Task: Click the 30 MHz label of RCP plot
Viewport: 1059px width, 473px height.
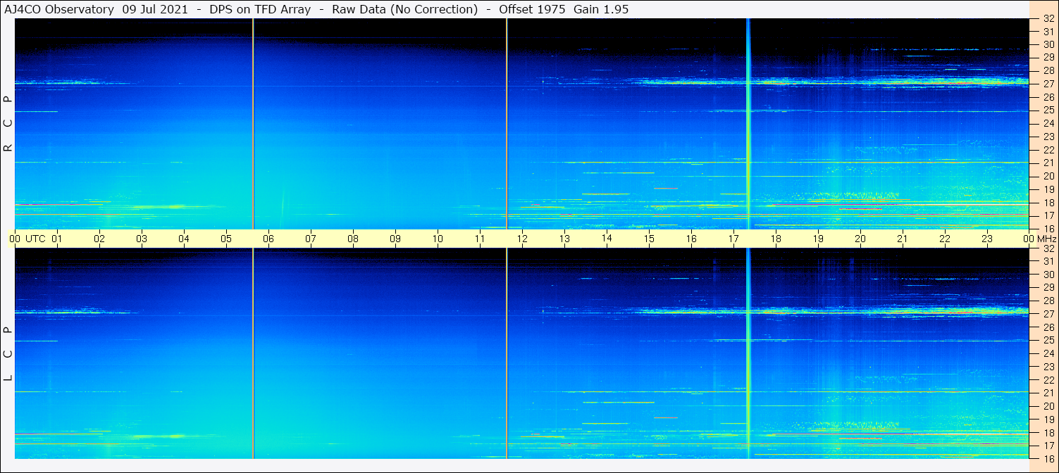Action: 1048,44
